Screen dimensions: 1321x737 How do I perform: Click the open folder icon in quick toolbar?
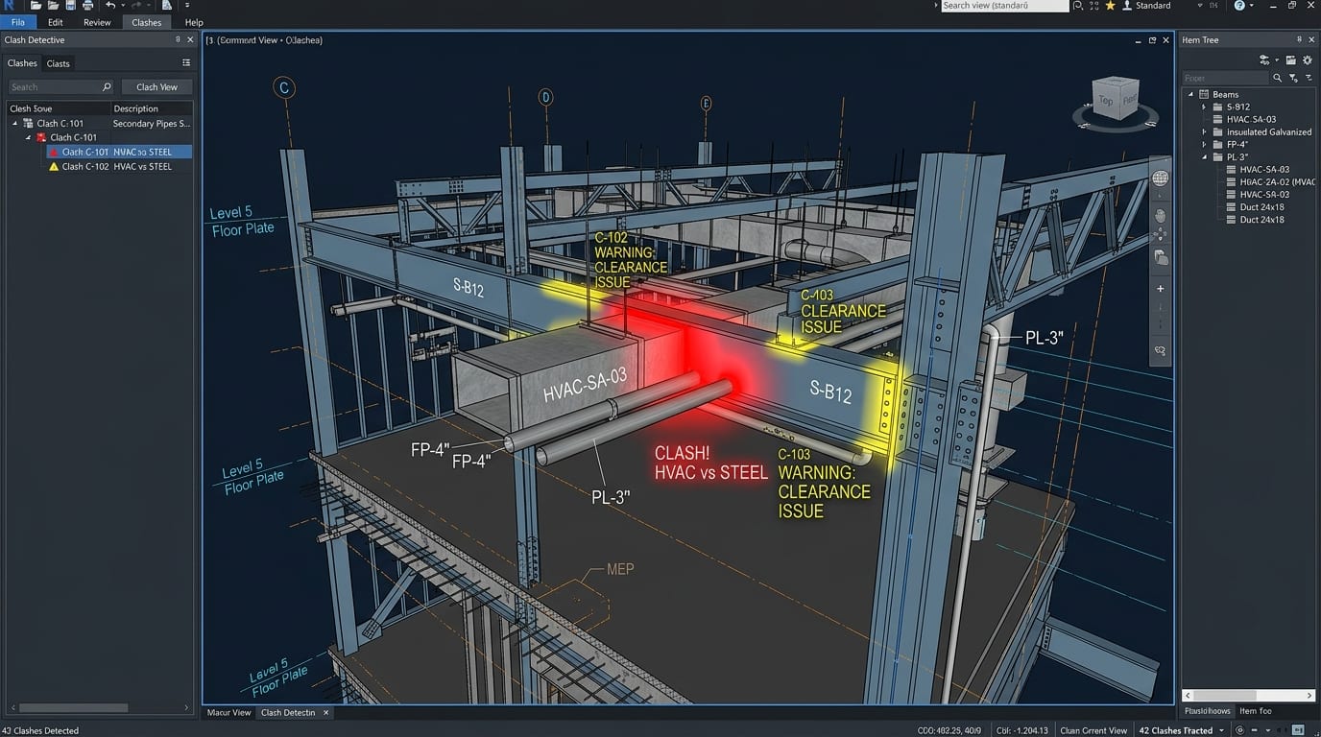(36, 6)
